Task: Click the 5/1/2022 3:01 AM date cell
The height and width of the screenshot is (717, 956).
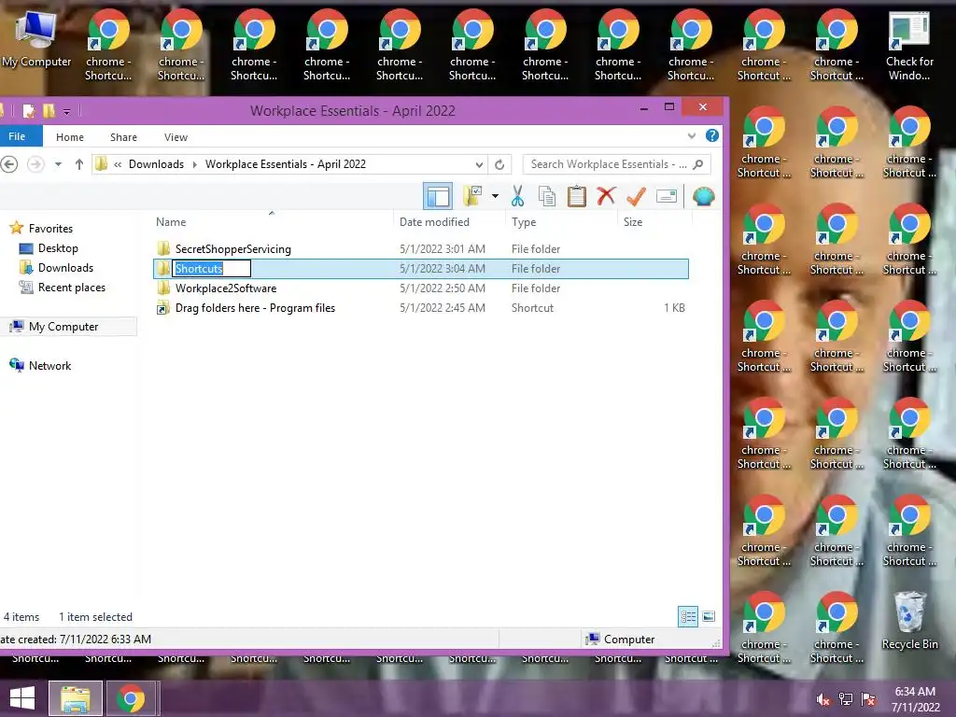Action: (442, 248)
